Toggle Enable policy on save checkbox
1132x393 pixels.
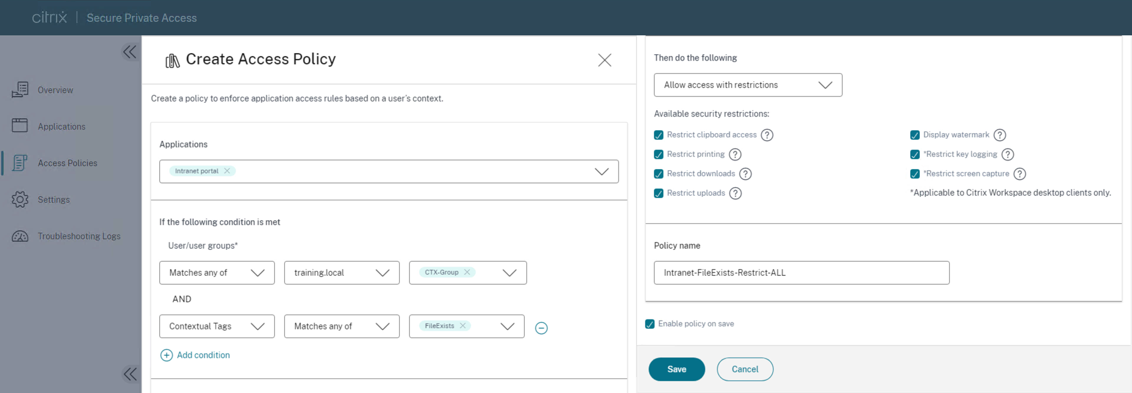[x=650, y=324]
